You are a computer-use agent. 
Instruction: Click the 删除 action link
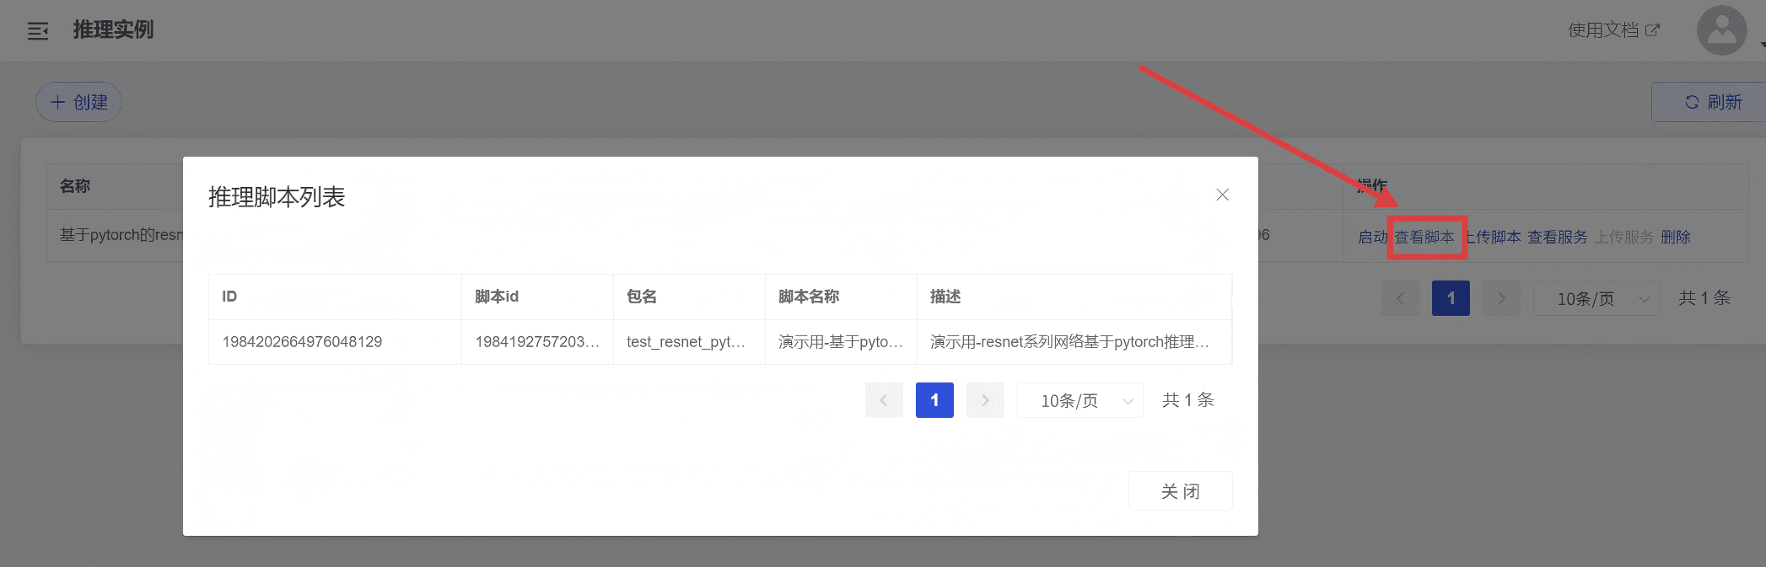point(1675,238)
